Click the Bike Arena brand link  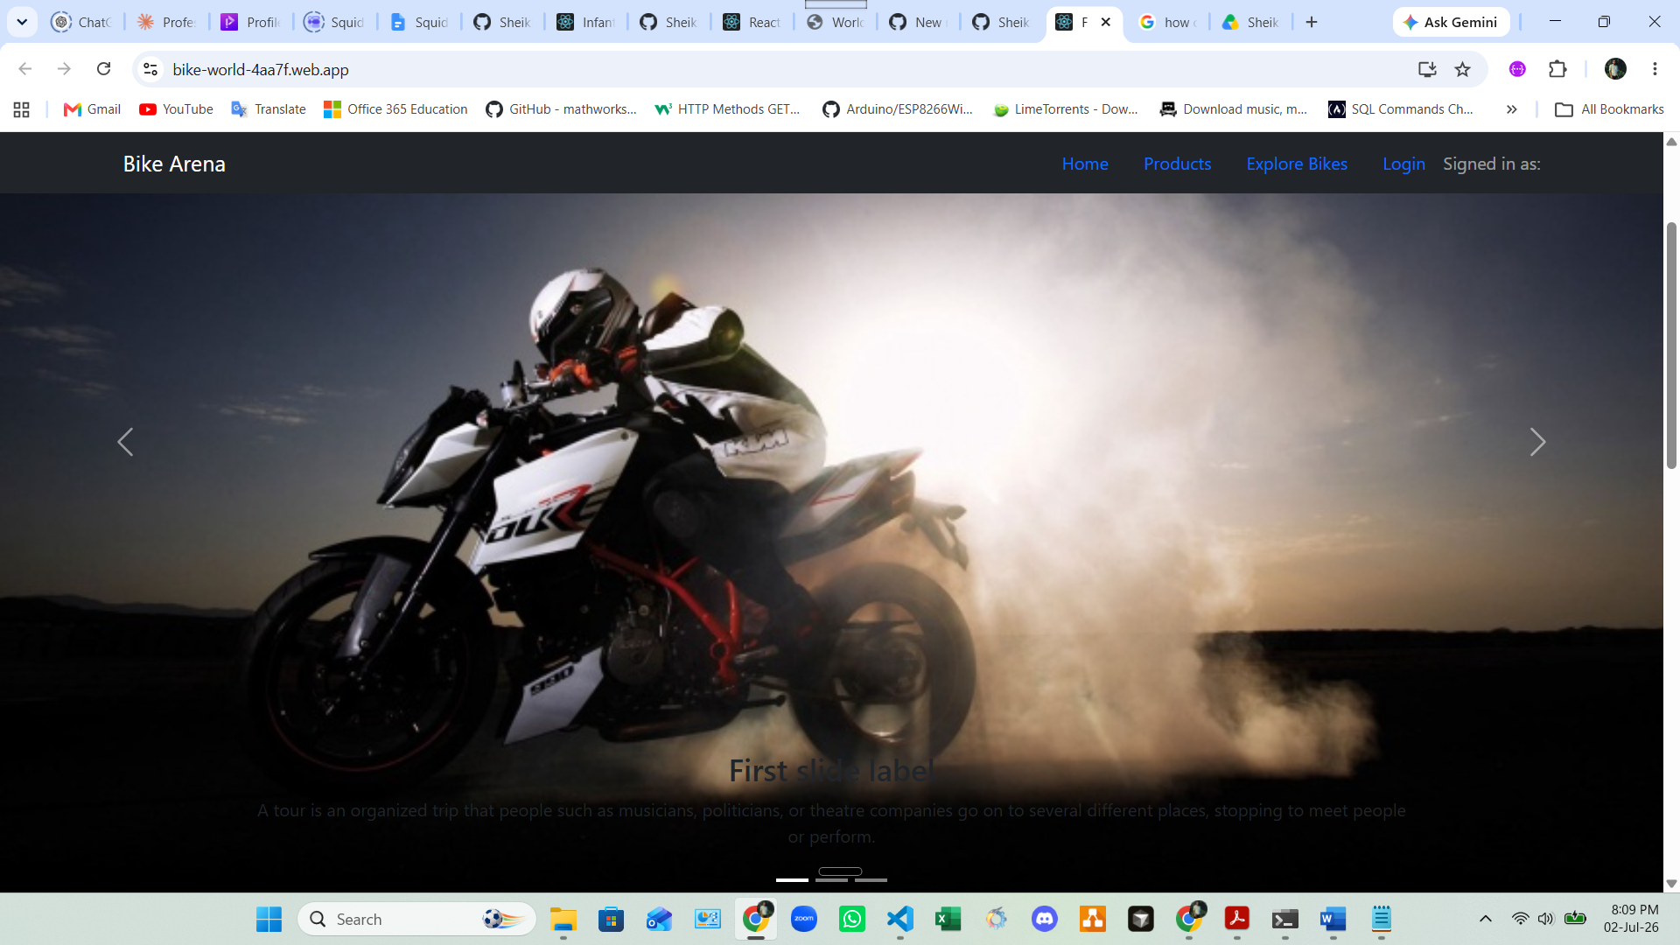click(174, 164)
